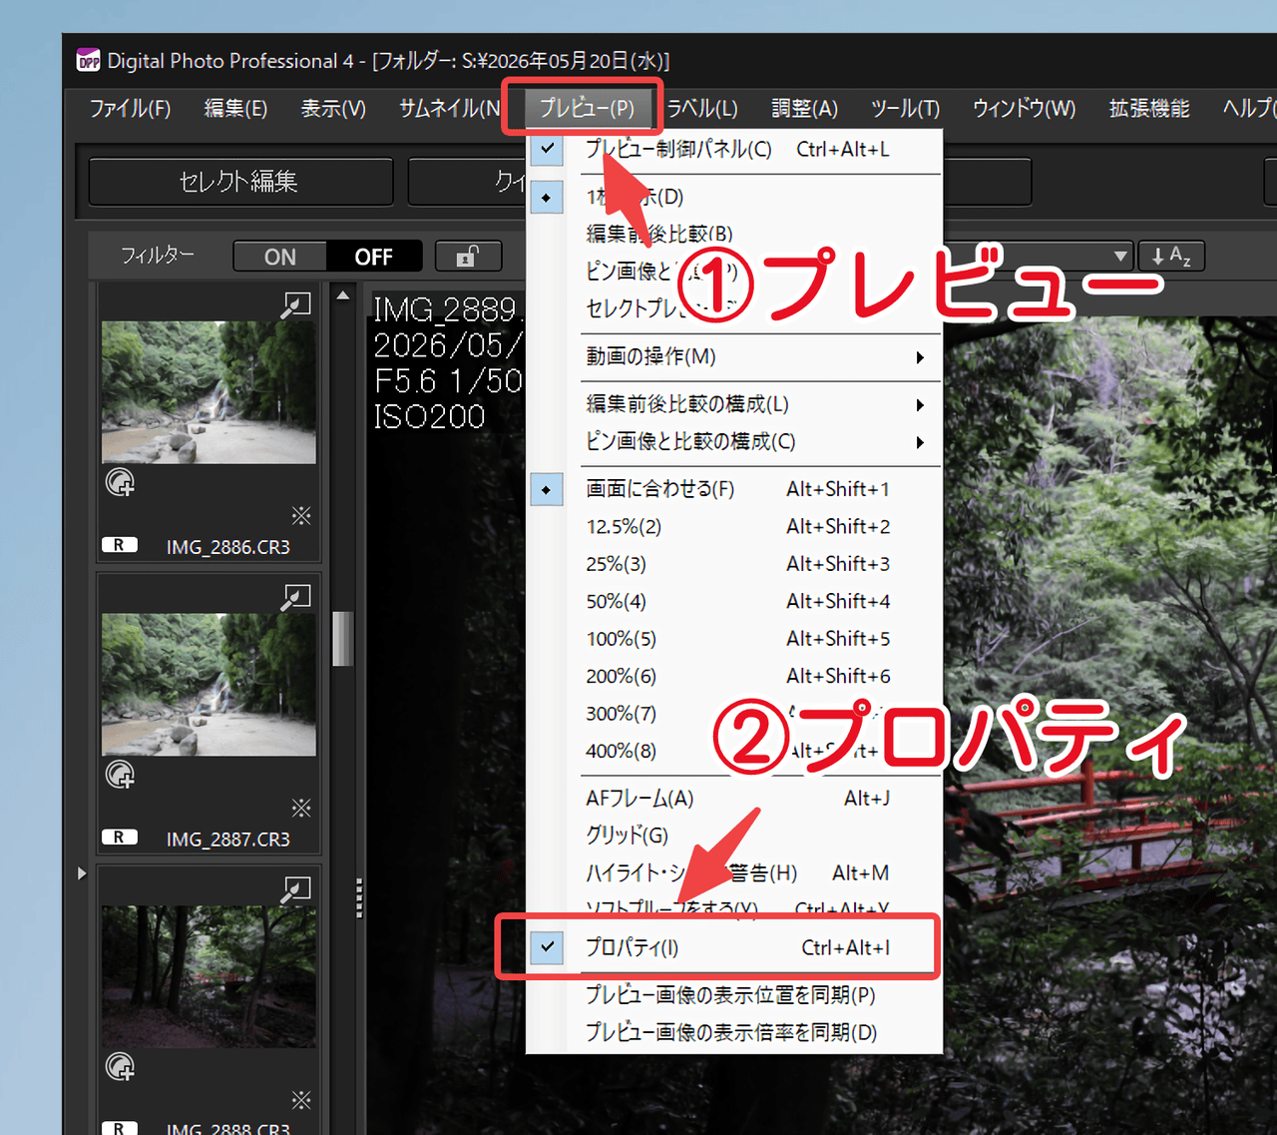Toggle プレビュー制御パネル(C) checkmark
Screen dimensions: 1277x1135
coord(734,150)
